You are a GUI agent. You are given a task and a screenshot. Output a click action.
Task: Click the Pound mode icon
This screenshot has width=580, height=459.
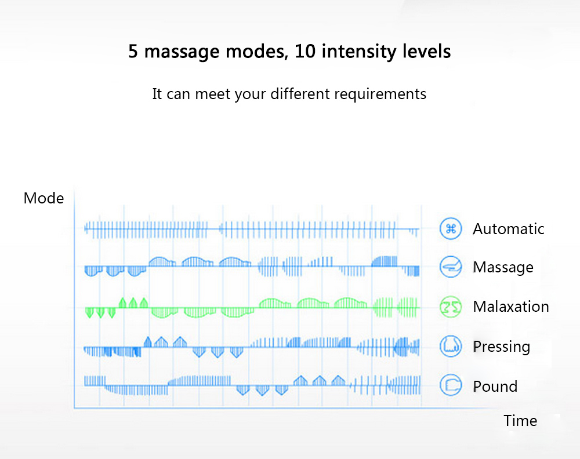point(450,386)
